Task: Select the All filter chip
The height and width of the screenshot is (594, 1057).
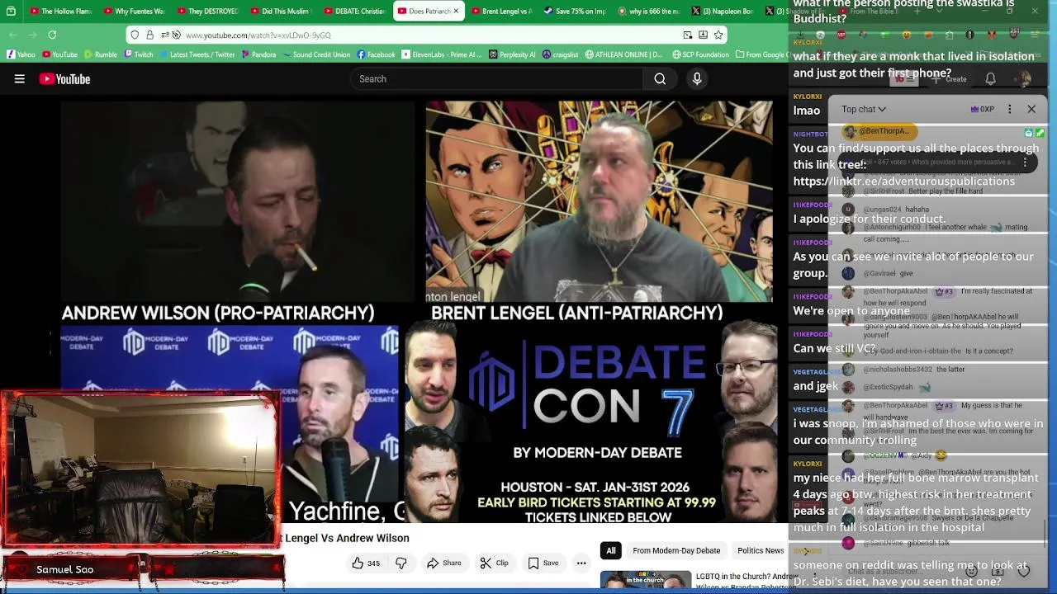Action: pyautogui.click(x=611, y=550)
